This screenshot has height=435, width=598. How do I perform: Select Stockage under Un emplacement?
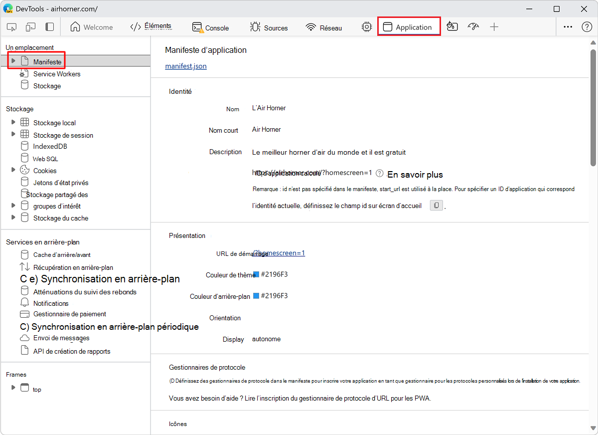(x=47, y=86)
